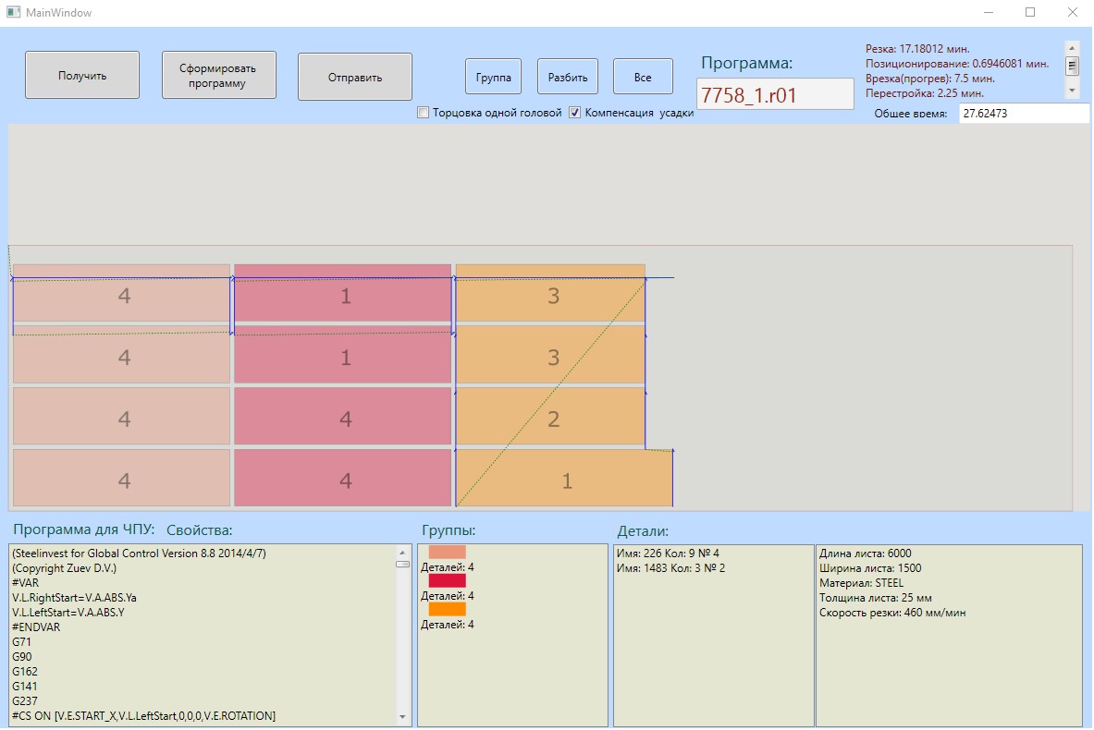
Task: Click code line #VAR
Action: [x=25, y=583]
